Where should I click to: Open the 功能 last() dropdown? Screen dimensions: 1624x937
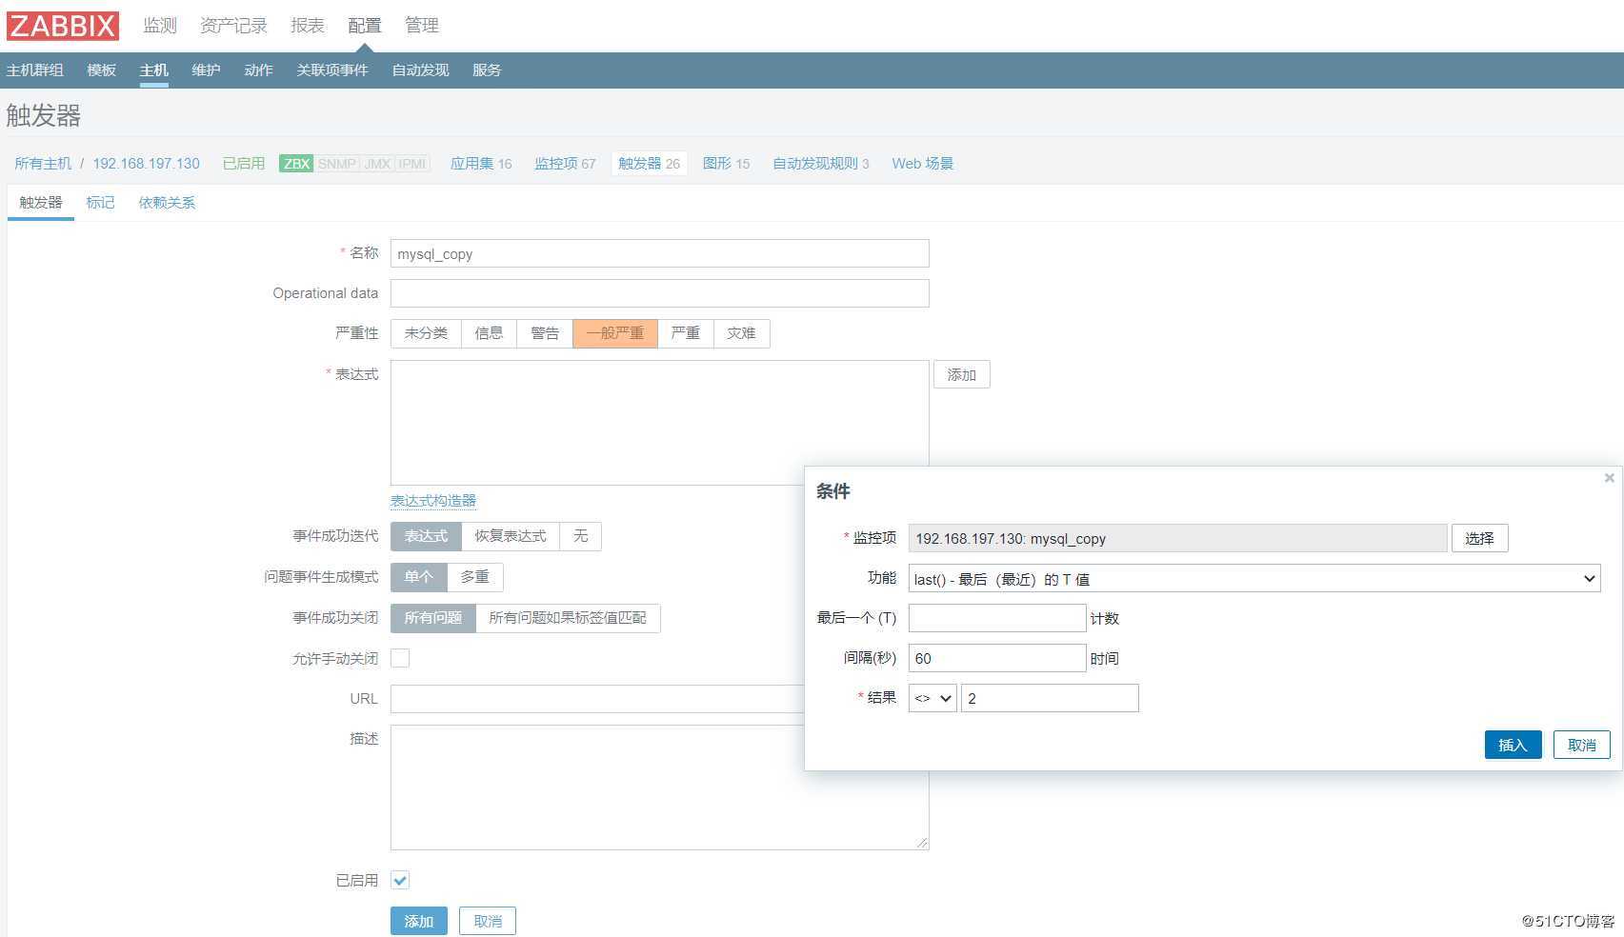[1254, 579]
